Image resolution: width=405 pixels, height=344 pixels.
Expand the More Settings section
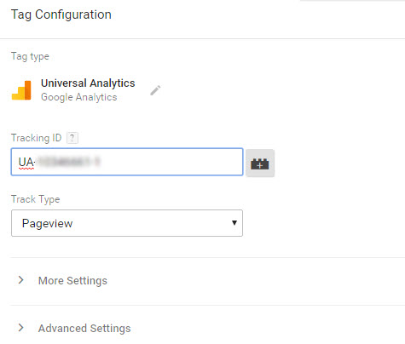[x=63, y=280]
